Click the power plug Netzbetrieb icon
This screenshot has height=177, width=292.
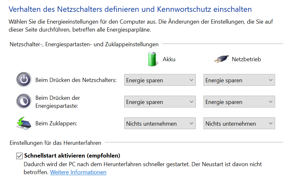coord(221,59)
